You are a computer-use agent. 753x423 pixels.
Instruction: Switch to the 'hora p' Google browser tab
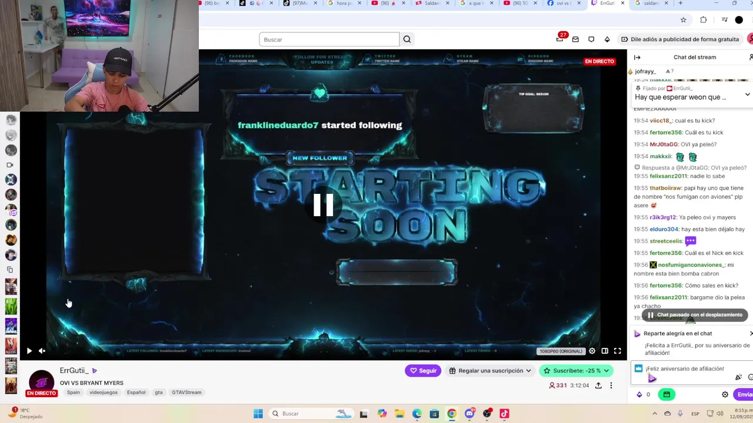(x=345, y=4)
